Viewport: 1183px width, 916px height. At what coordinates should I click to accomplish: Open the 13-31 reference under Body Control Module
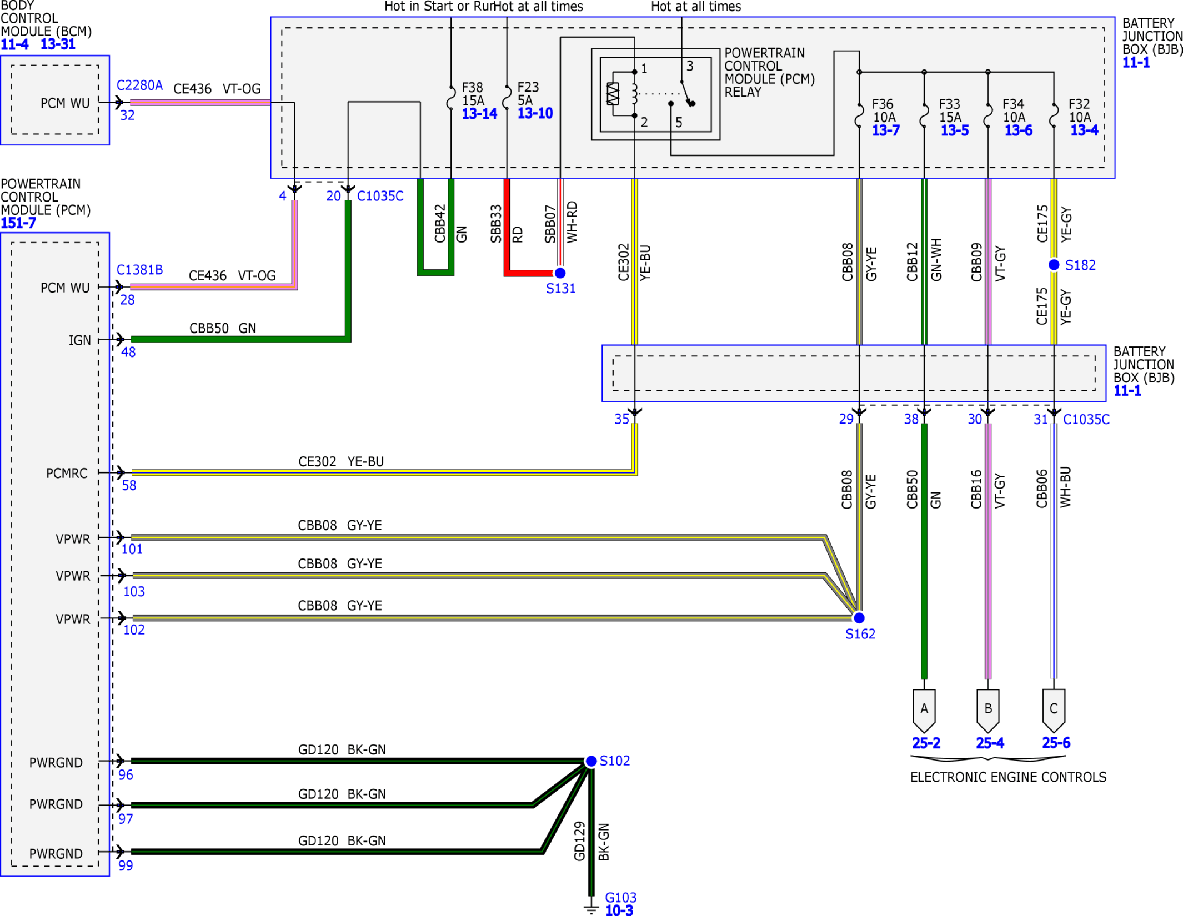[x=58, y=44]
